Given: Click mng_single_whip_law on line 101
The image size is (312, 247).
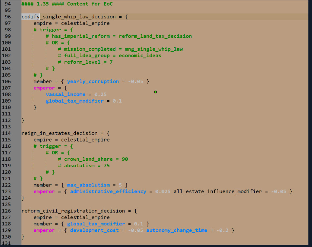Looking at the screenshot, I should (x=154, y=49).
